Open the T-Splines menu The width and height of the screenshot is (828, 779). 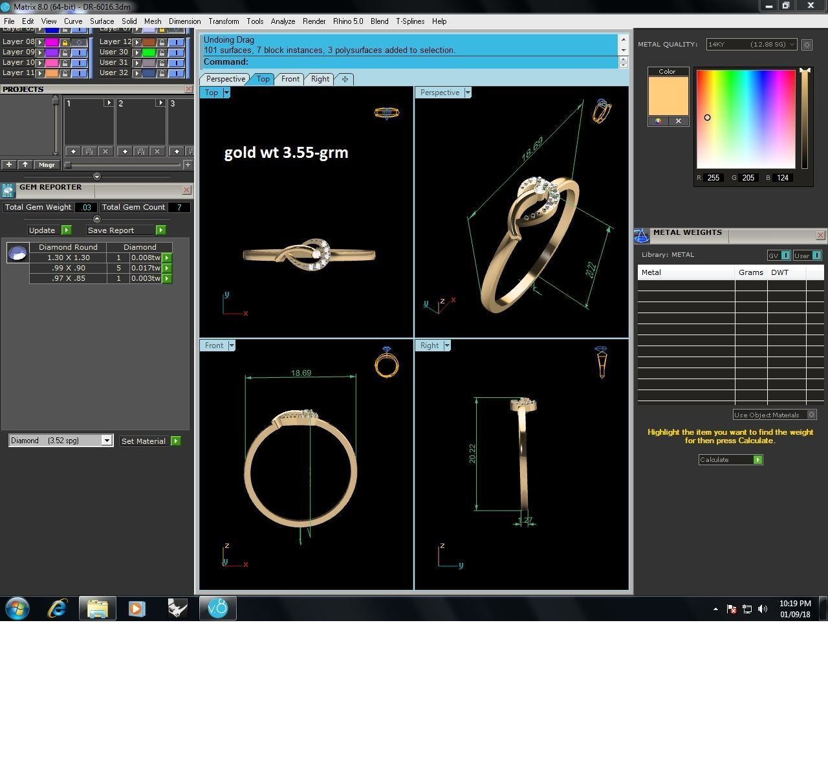tap(410, 21)
